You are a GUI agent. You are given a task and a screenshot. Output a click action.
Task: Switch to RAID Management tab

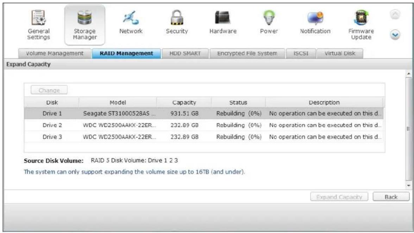coord(126,53)
